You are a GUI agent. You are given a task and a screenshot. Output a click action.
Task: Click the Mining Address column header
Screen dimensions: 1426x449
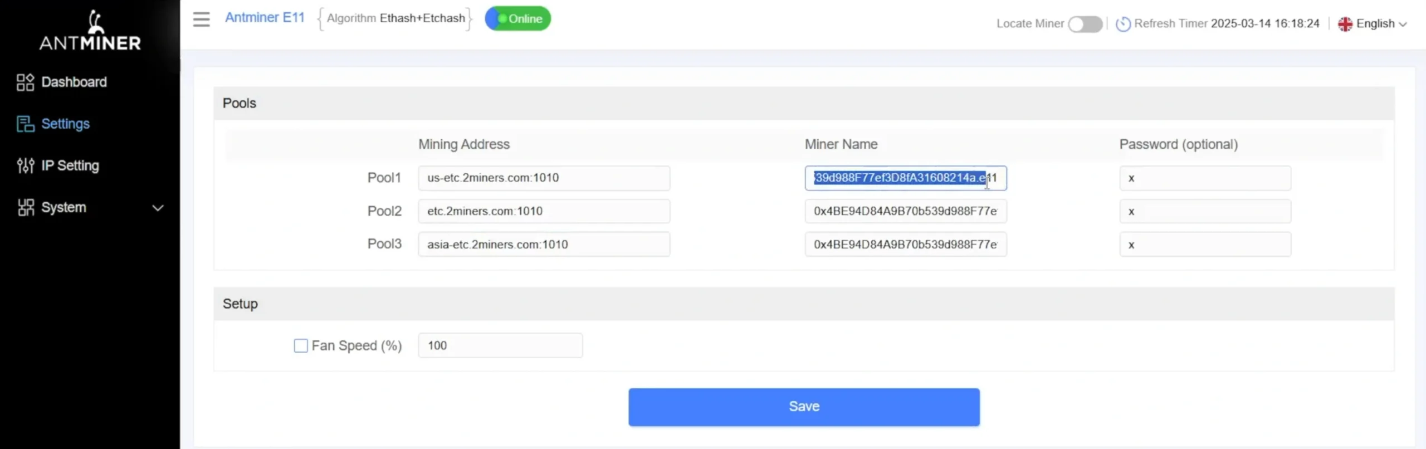(x=464, y=144)
